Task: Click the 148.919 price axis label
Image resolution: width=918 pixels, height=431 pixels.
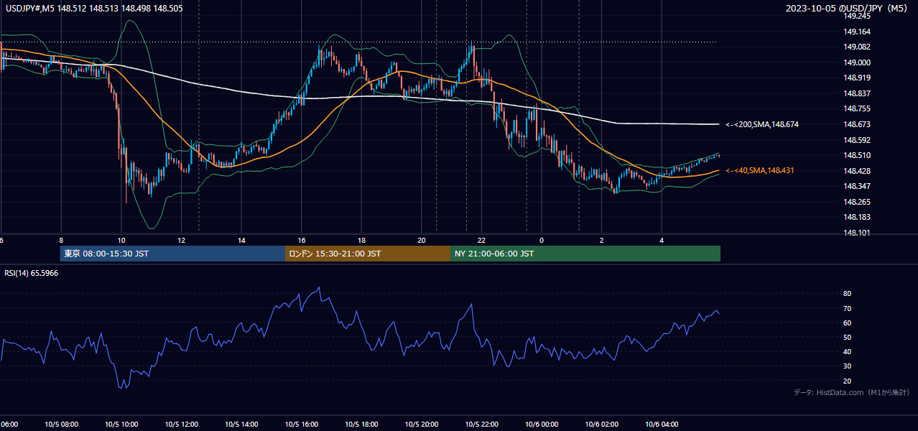Action: point(857,78)
